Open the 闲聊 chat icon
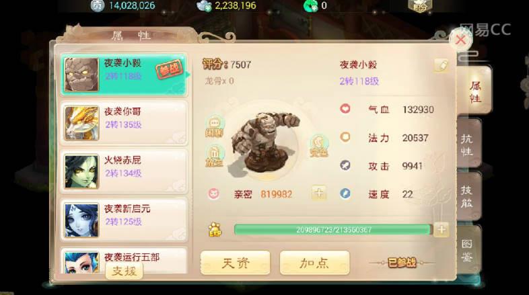The image size is (529, 295). point(214,126)
